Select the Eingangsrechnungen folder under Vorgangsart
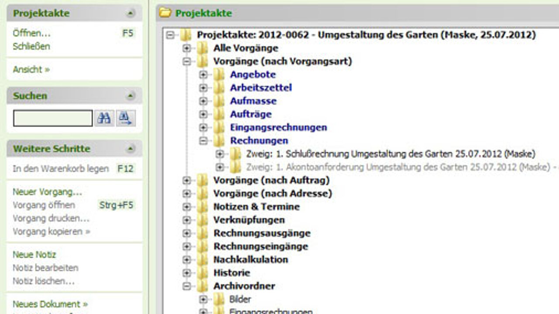 pos(279,127)
